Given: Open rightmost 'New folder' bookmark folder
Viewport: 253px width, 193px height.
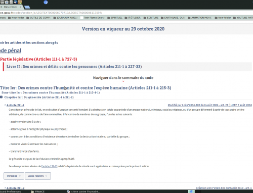Looking at the screenshot, I should [223, 18].
